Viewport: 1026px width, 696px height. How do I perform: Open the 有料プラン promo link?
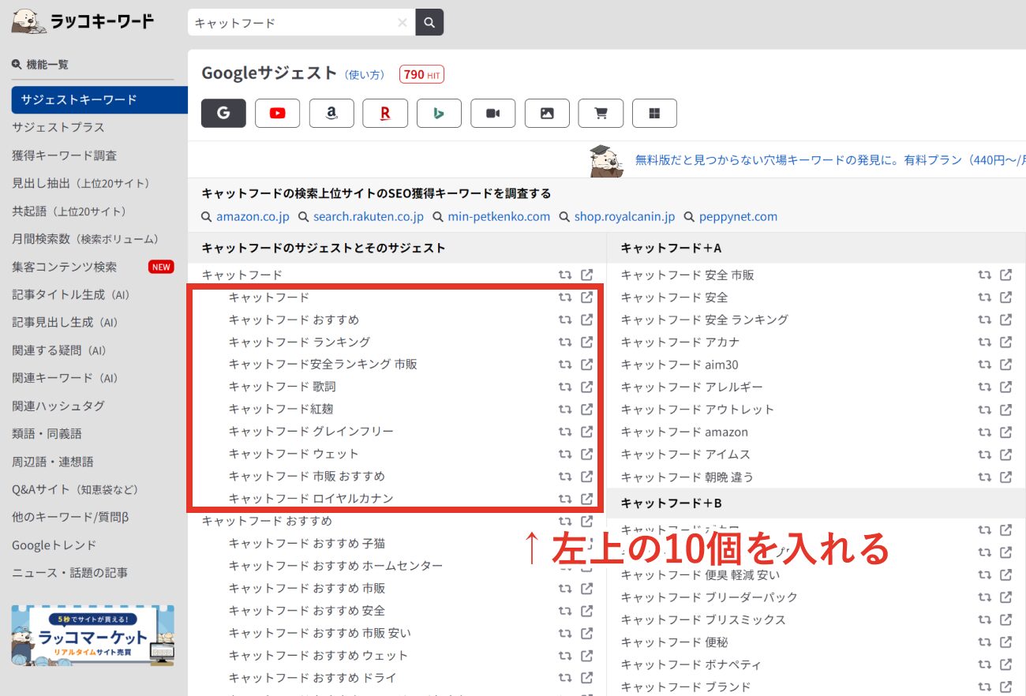tap(830, 159)
